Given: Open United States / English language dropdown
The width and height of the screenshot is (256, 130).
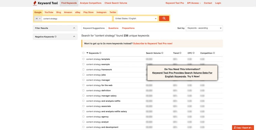Looking at the screenshot, I should click(x=136, y=18).
